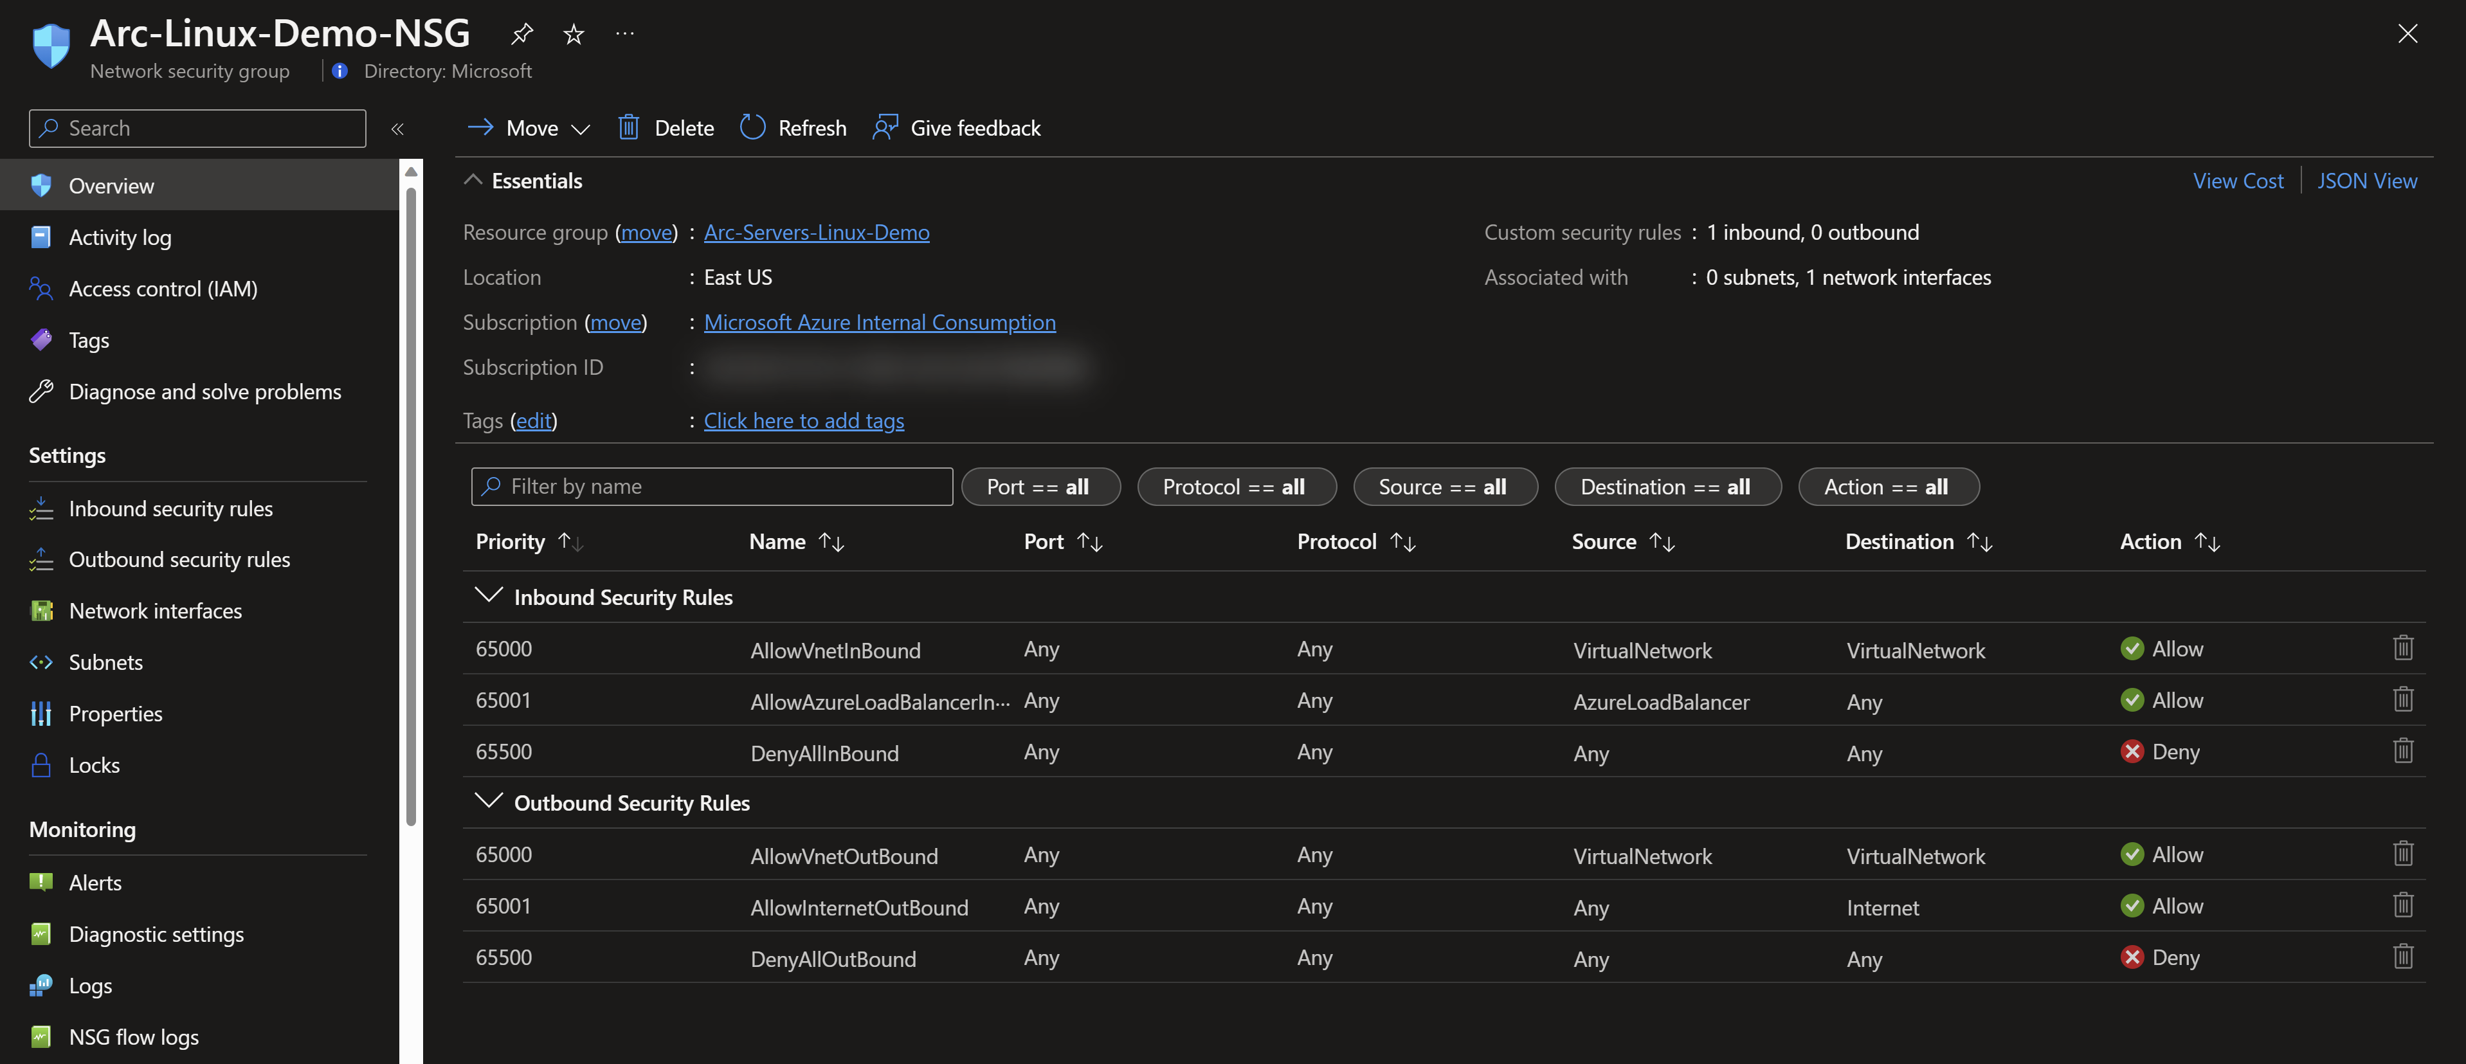Open Inbound security rules in the sidebar
The width and height of the screenshot is (2466, 1064).
pyautogui.click(x=170, y=509)
